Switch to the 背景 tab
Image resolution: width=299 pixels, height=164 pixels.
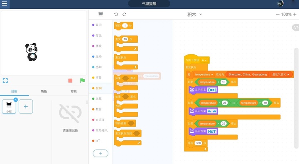(x=74, y=91)
